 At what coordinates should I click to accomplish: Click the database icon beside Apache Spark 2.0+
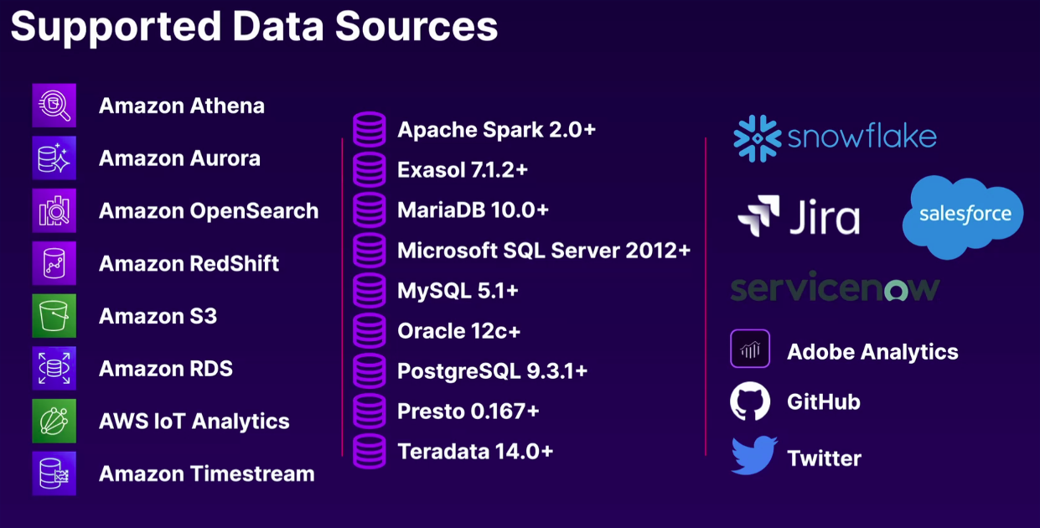(370, 130)
